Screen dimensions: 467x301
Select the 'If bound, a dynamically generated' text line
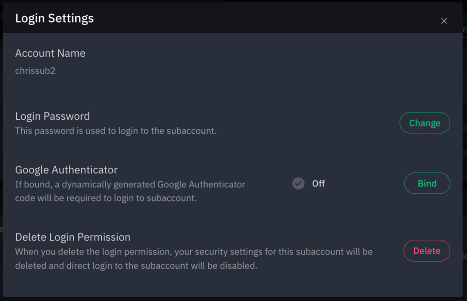(x=130, y=185)
